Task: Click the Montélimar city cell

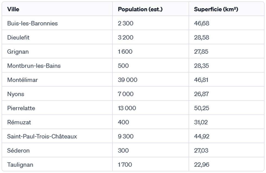Action: (23, 80)
